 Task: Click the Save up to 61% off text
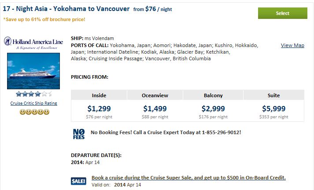[x=44, y=20]
